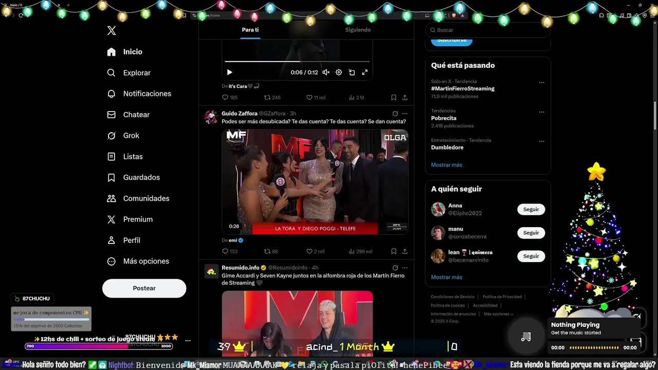Expand top video to fullscreen
This screenshot has width=658, height=370.
[x=364, y=72]
